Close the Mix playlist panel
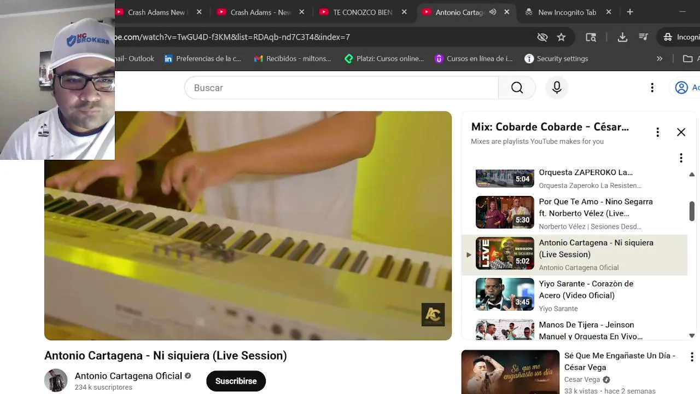The width and height of the screenshot is (700, 394). coord(681,132)
